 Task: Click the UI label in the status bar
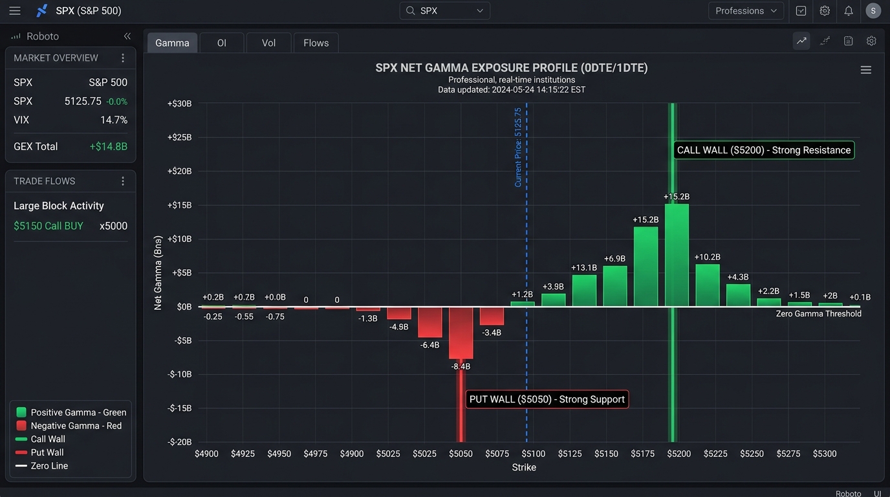click(x=878, y=493)
